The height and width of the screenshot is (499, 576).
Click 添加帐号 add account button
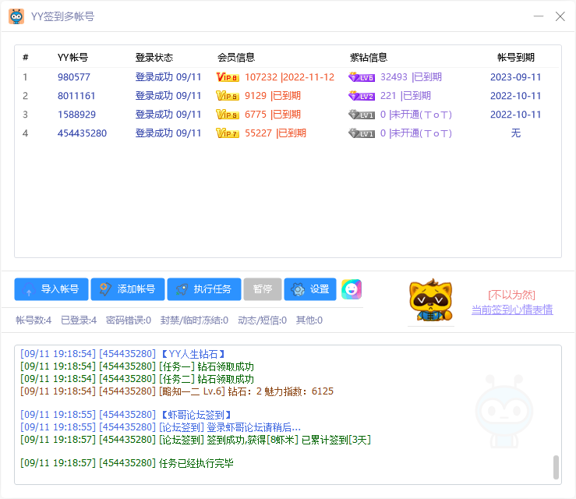[128, 289]
